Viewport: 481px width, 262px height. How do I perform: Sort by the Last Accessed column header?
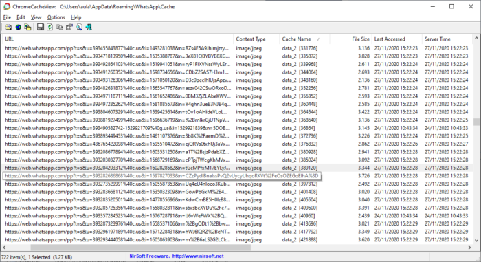point(397,39)
